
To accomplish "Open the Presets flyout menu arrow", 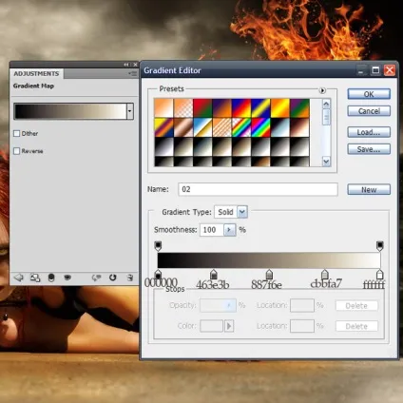I will pos(322,90).
